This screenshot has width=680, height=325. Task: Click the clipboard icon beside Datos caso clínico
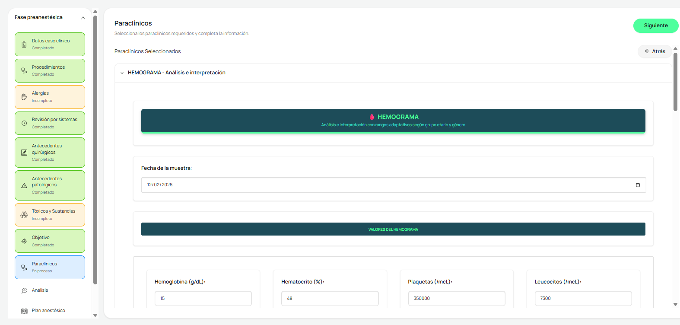pyautogui.click(x=24, y=45)
